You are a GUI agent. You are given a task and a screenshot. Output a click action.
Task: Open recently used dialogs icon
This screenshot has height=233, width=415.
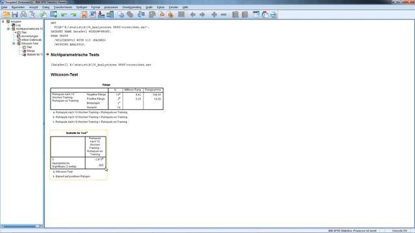pyautogui.click(x=54, y=14)
